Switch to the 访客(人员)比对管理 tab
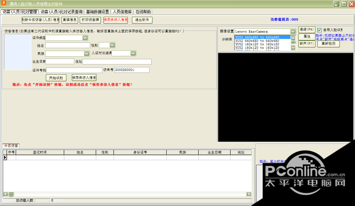Viewport: 355px width, 206px height. coord(20,12)
